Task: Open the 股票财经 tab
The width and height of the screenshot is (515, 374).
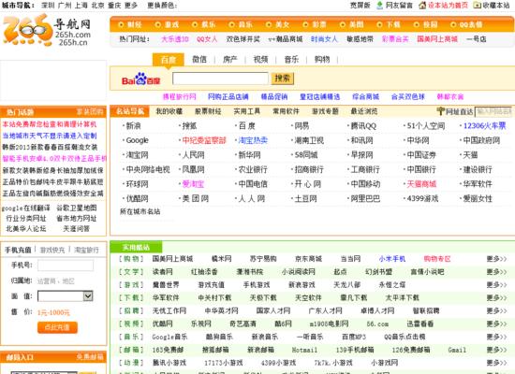Action: (208, 111)
